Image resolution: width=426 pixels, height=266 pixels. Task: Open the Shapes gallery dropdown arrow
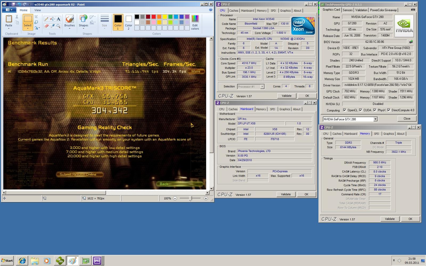click(83, 28)
